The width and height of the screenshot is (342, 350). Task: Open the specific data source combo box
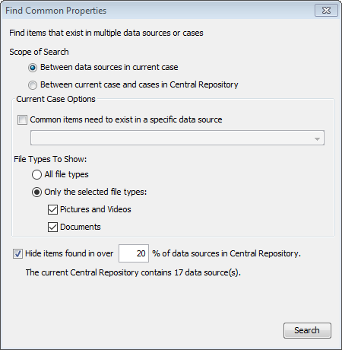tap(177, 138)
